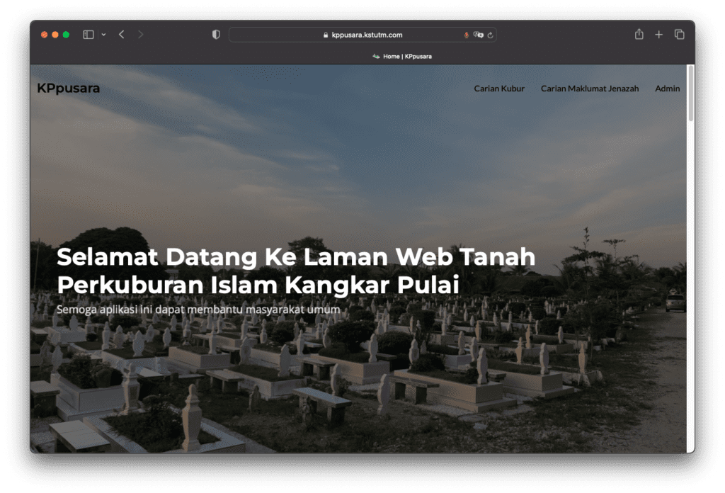Click the shield privacy report icon
This screenshot has width=725, height=493.
tap(215, 33)
